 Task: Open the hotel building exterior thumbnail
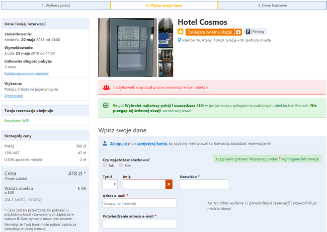[166, 25]
